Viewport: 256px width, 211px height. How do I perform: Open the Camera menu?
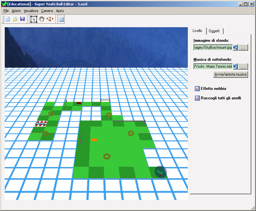pos(47,11)
